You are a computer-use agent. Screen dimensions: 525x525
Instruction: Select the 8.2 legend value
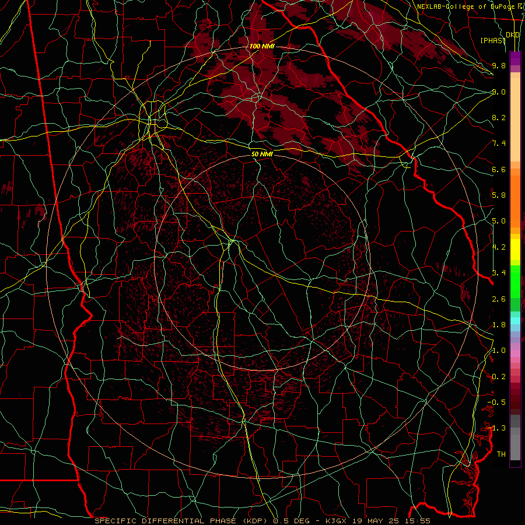[499, 117]
